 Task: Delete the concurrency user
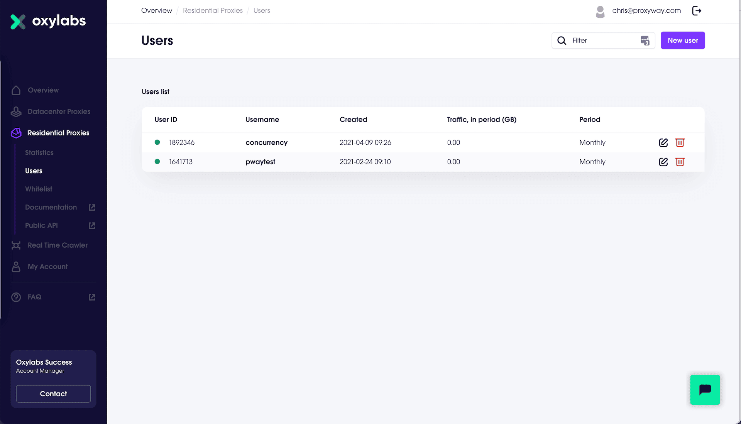coord(680,143)
